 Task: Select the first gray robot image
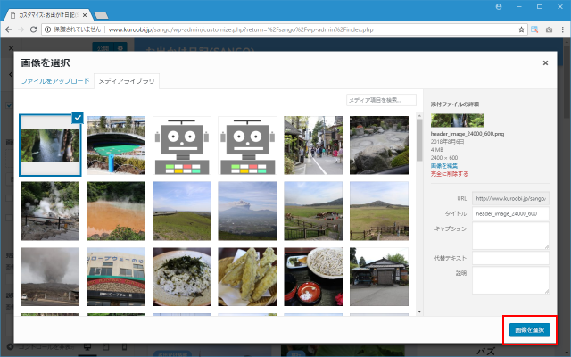click(x=182, y=145)
